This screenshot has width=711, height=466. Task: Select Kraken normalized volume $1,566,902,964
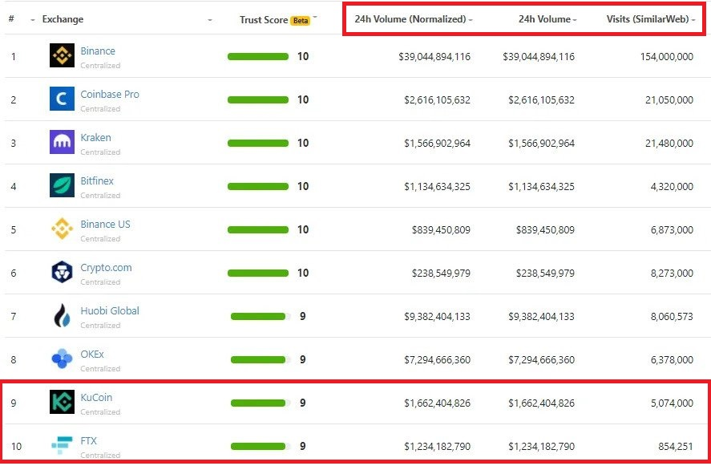click(x=437, y=144)
